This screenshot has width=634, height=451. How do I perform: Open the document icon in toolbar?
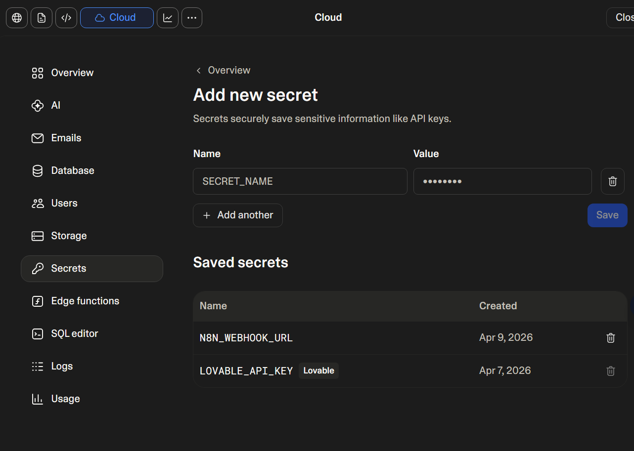[x=42, y=18]
